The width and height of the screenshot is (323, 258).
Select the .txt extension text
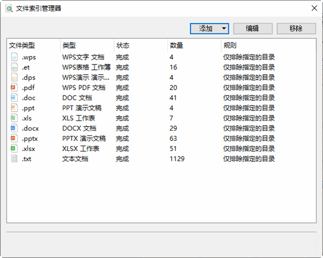tap(26, 159)
